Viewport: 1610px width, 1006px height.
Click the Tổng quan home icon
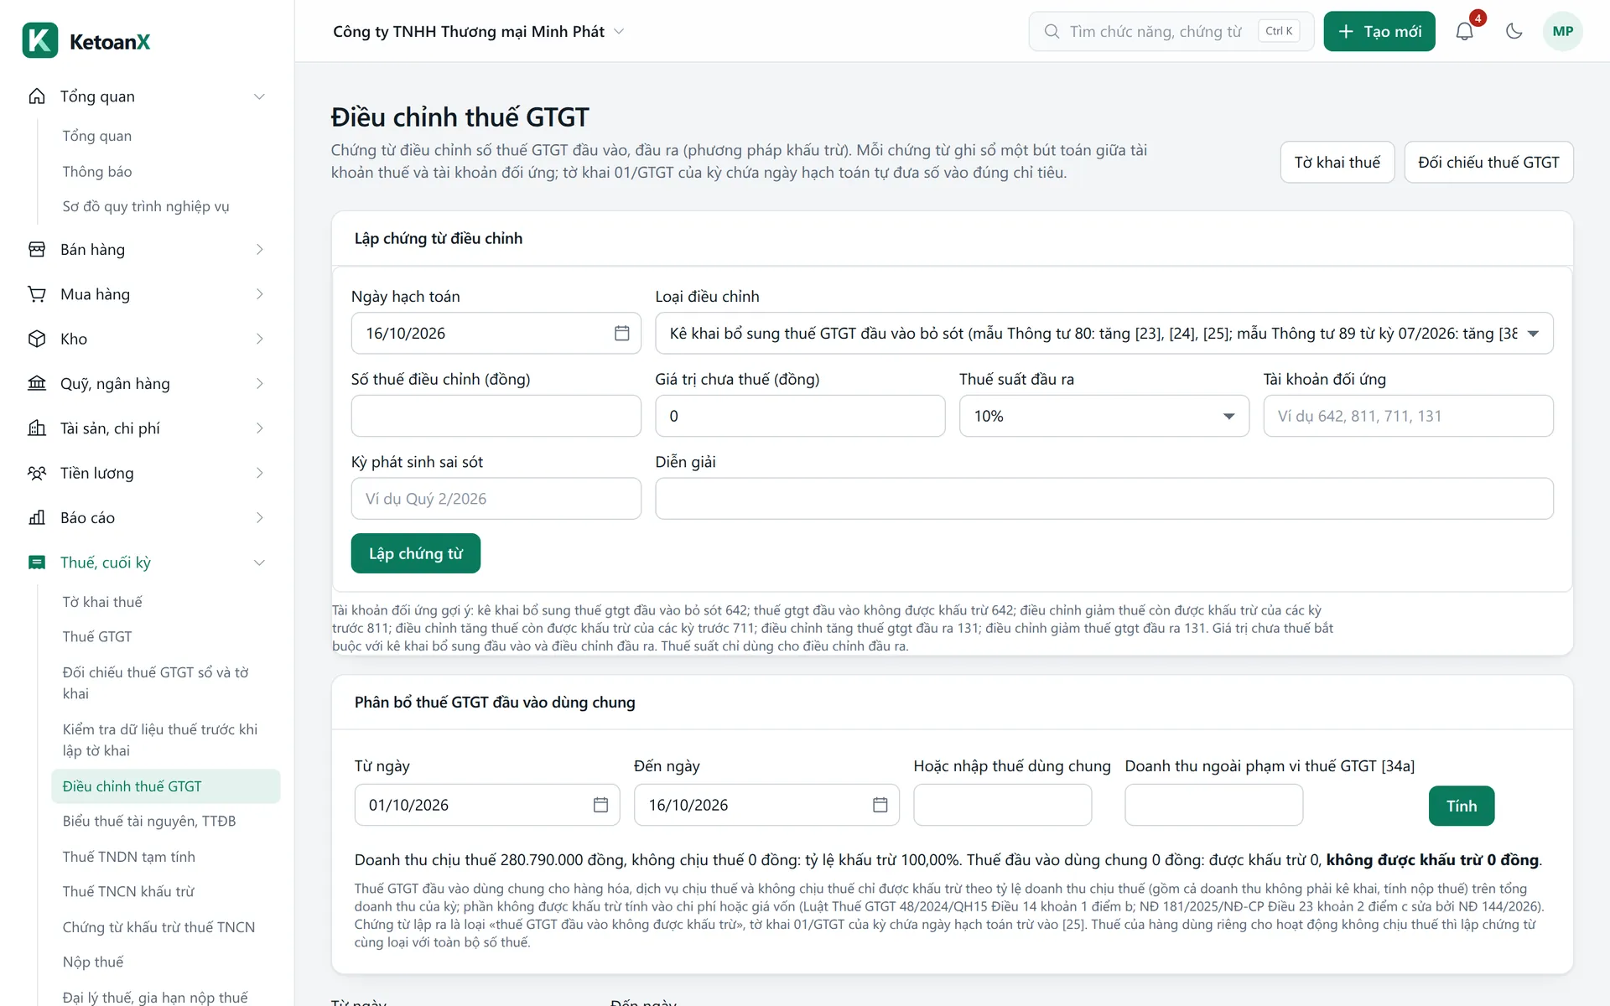pyautogui.click(x=37, y=96)
